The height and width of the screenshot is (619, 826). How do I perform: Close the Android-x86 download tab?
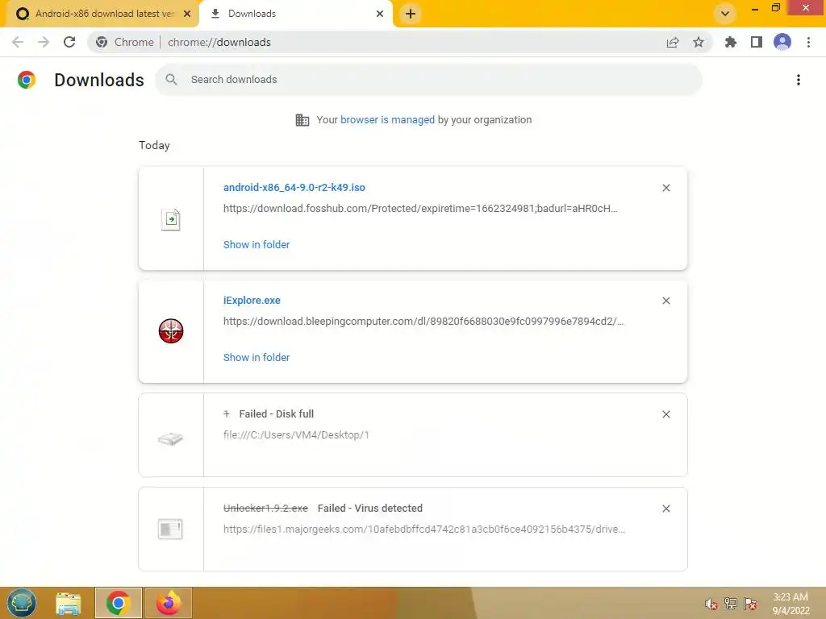(x=187, y=14)
